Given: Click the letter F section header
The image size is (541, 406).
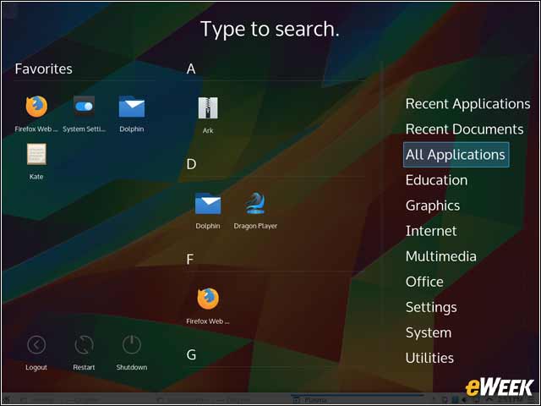Looking at the screenshot, I should pyautogui.click(x=189, y=260).
